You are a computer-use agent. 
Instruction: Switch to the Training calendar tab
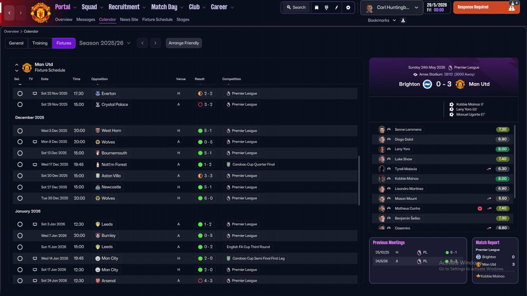pyautogui.click(x=40, y=43)
